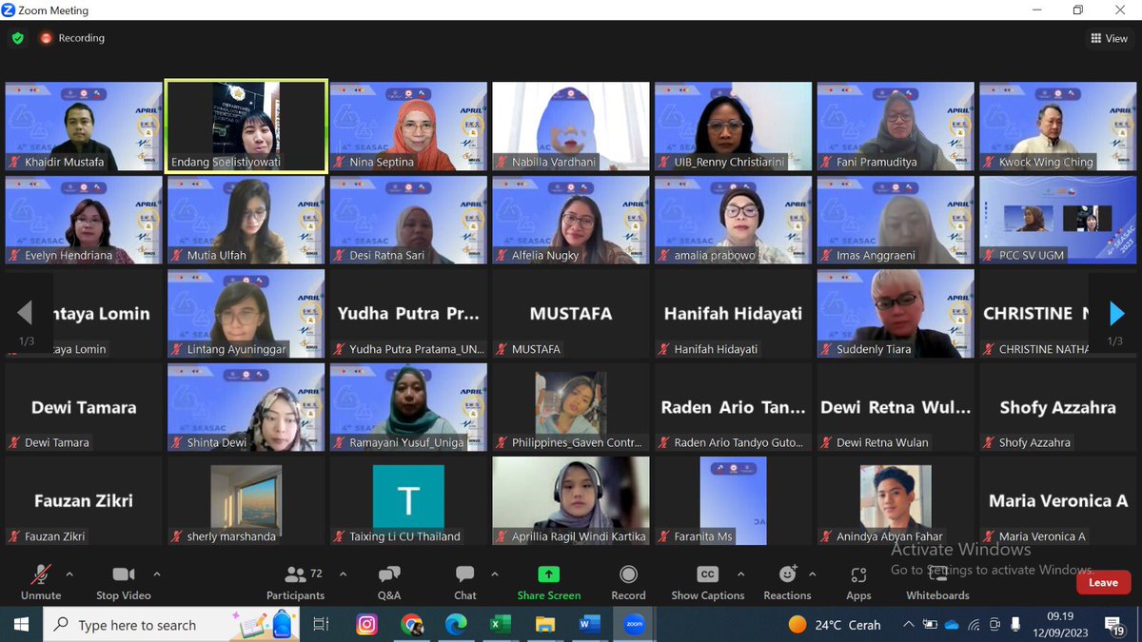Open Task View on the taskbar
This screenshot has height=642, width=1142.
pyautogui.click(x=321, y=625)
